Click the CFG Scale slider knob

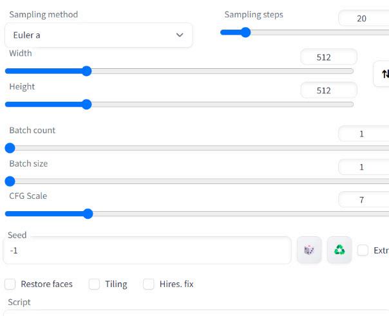click(88, 214)
